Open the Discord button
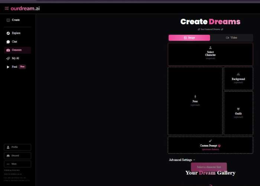The image size is (260, 186). point(17,155)
